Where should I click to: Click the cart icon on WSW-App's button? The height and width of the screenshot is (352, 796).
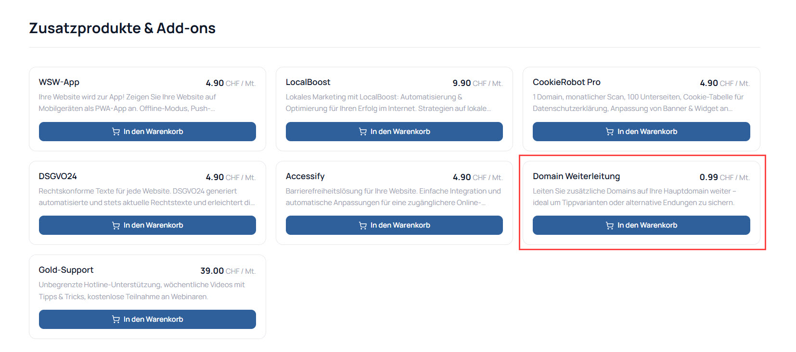coord(116,132)
